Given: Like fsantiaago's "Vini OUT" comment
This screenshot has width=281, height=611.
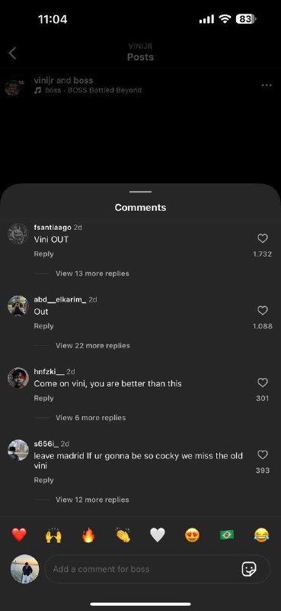Looking at the screenshot, I should pyautogui.click(x=263, y=238).
